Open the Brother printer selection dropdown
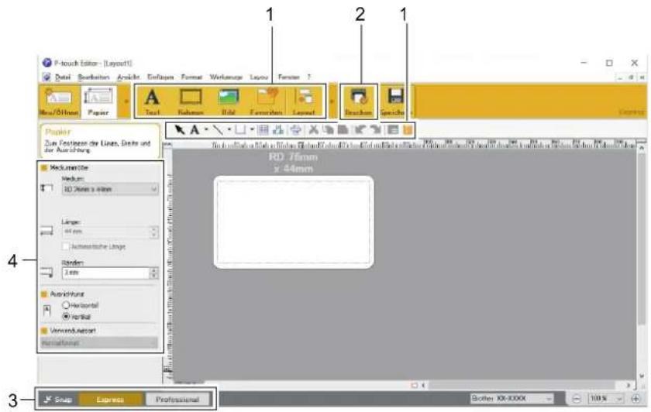The image size is (651, 412). [511, 399]
